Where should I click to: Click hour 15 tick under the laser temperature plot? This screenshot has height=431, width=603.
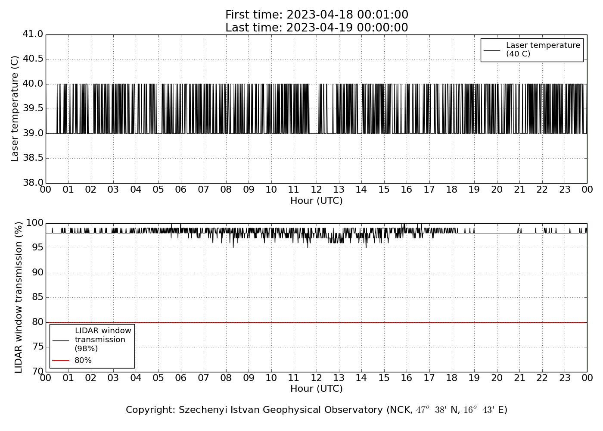point(384,190)
